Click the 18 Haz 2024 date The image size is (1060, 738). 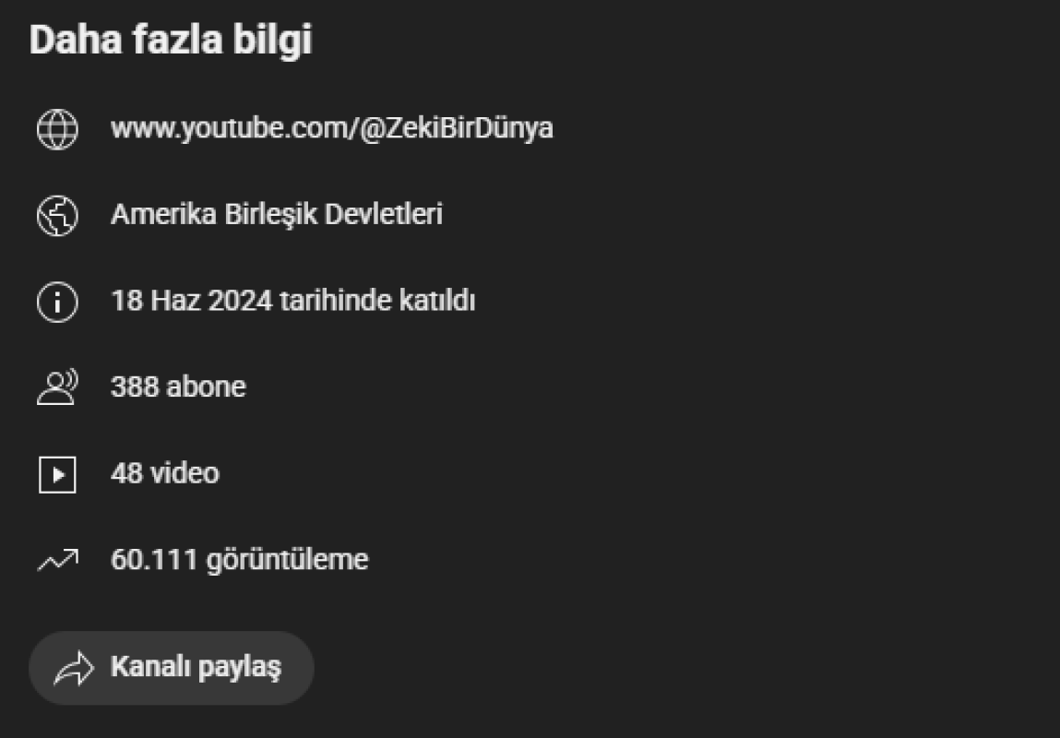coord(191,301)
